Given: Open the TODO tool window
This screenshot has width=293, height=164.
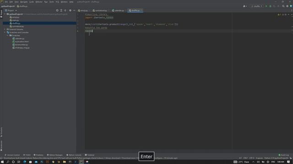Looking at the screenshot, I should pos(27,155).
